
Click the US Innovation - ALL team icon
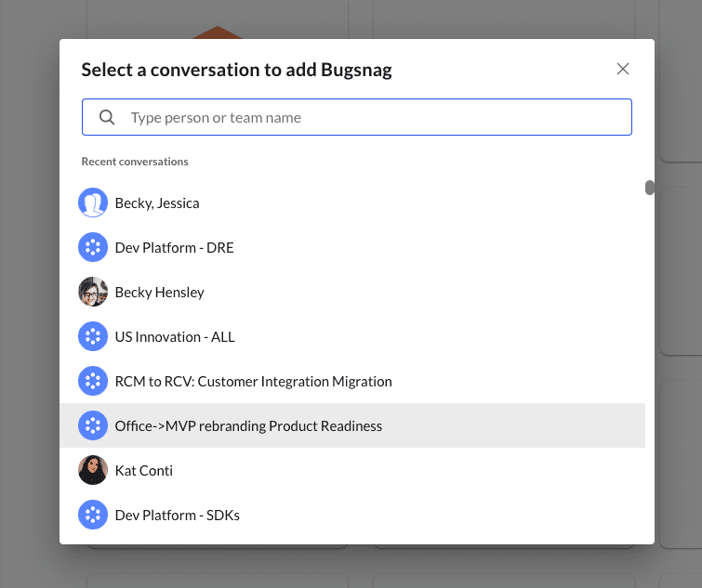pos(93,336)
